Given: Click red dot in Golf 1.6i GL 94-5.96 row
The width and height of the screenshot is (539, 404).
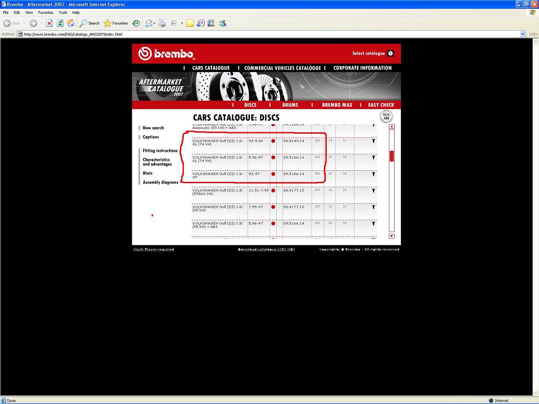Looking at the screenshot, I should pyautogui.click(x=273, y=141).
